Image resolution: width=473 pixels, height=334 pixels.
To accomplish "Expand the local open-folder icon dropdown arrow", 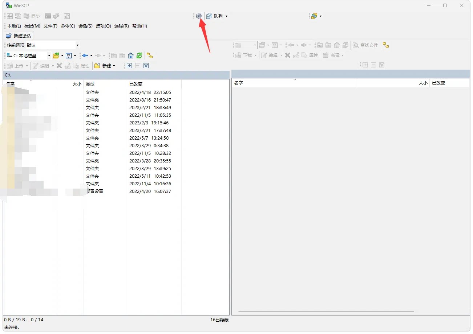I will tap(62, 55).
